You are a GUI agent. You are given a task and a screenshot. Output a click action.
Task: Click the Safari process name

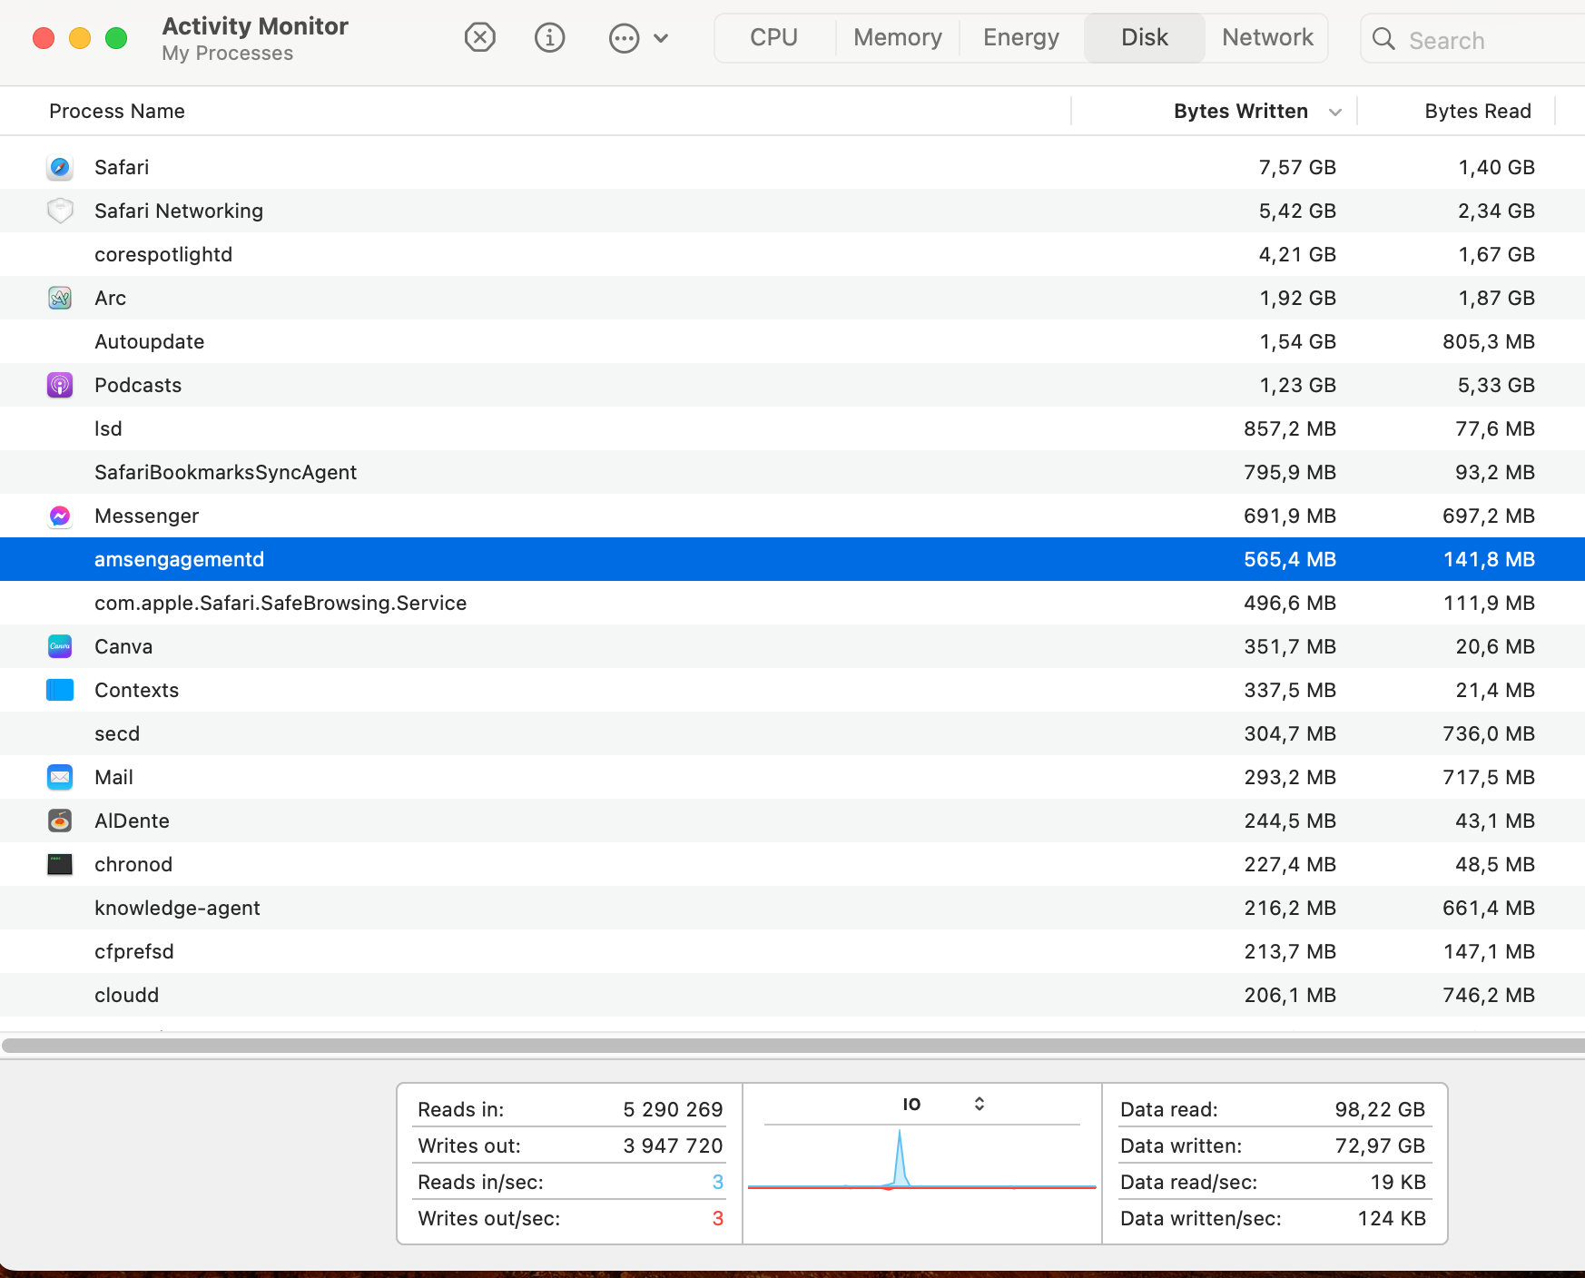[122, 167]
